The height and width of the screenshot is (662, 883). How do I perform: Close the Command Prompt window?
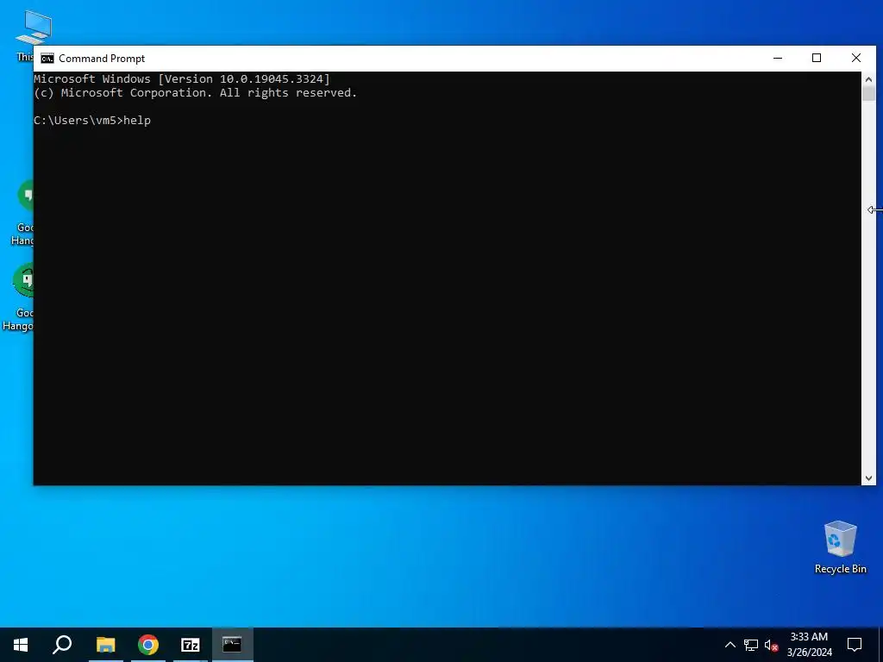tap(856, 58)
